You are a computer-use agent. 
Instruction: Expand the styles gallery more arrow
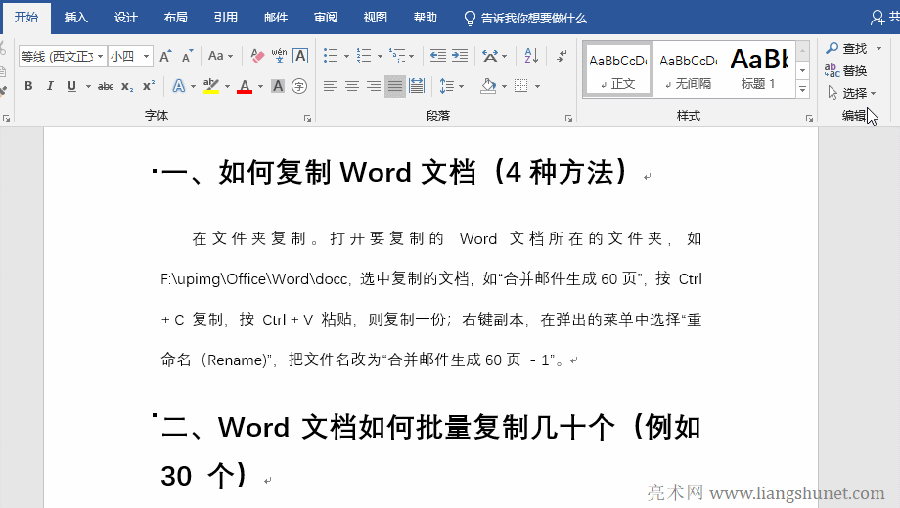pos(803,90)
